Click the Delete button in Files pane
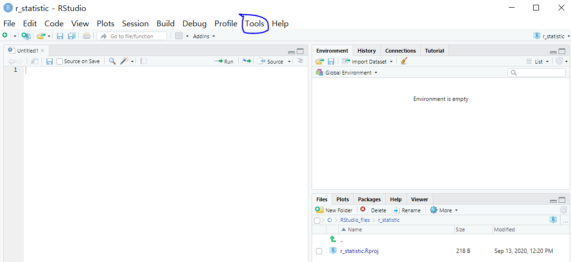 click(373, 210)
